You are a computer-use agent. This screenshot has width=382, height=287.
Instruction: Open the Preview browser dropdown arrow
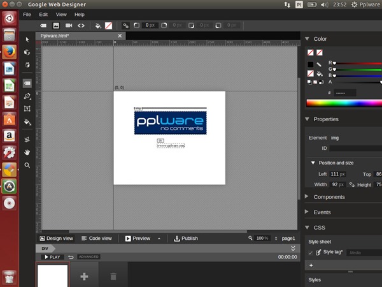click(159, 239)
